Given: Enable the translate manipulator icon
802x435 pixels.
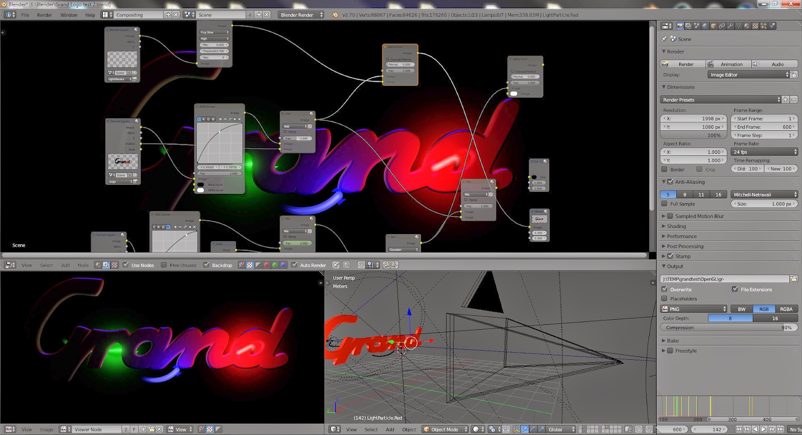Looking at the screenshot, I should click(x=524, y=429).
